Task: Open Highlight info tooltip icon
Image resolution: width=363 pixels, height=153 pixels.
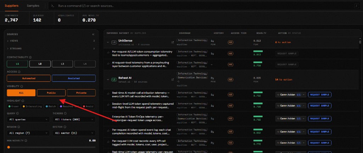Action: click(x=23, y=101)
